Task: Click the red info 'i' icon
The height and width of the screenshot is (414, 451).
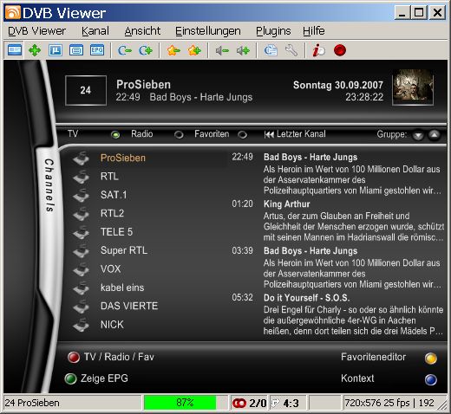Action: tap(318, 50)
